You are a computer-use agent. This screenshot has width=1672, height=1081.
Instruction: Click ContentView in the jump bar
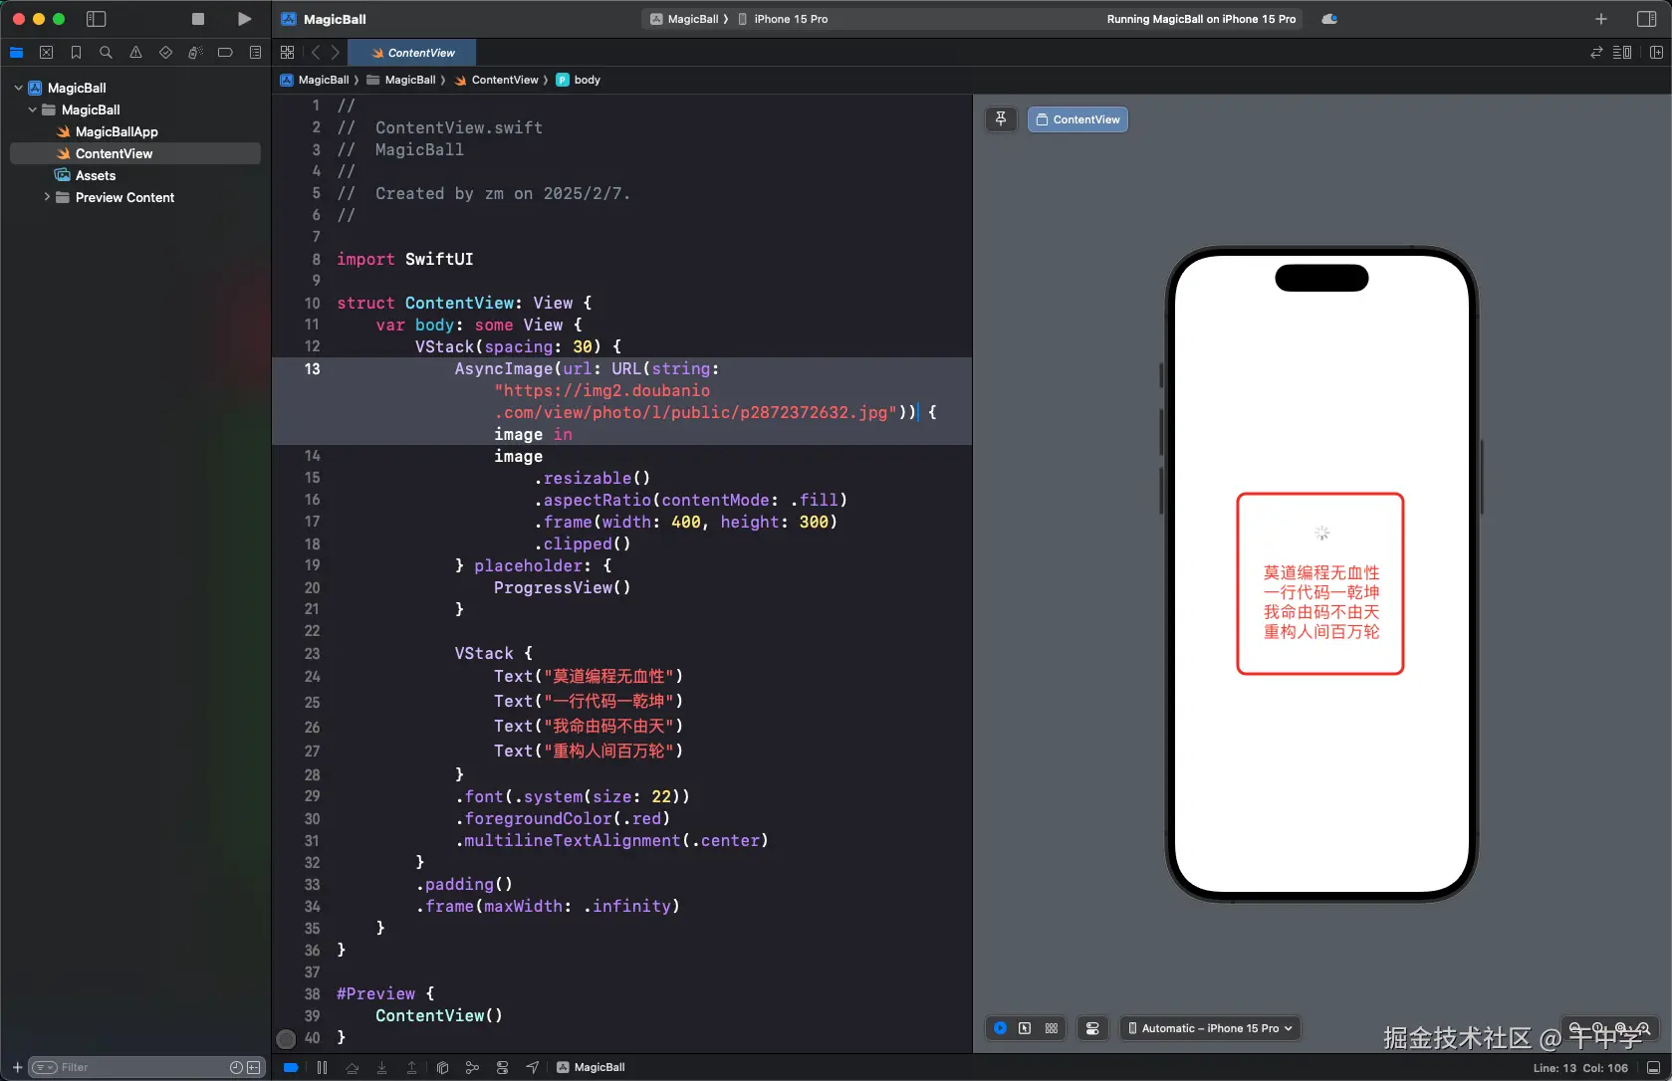pyautogui.click(x=497, y=80)
